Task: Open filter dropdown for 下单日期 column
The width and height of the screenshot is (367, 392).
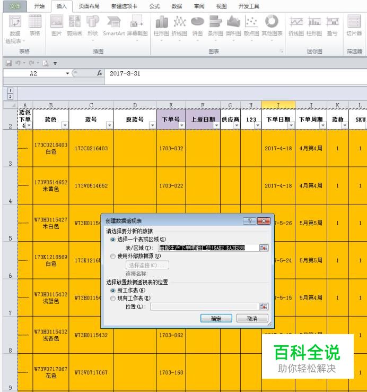Action: (x=291, y=125)
